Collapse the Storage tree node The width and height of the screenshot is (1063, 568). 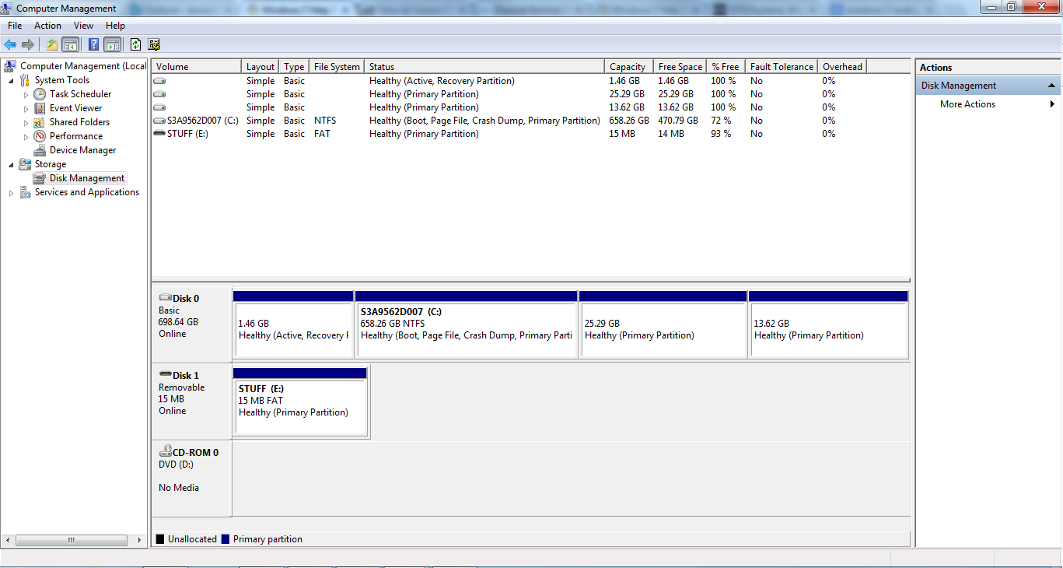pyautogui.click(x=11, y=165)
